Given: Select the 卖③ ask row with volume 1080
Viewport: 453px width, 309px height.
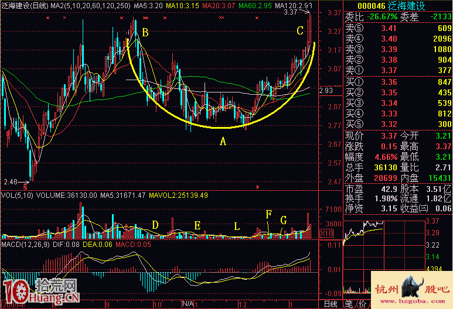Looking at the screenshot, I should tap(398, 49).
